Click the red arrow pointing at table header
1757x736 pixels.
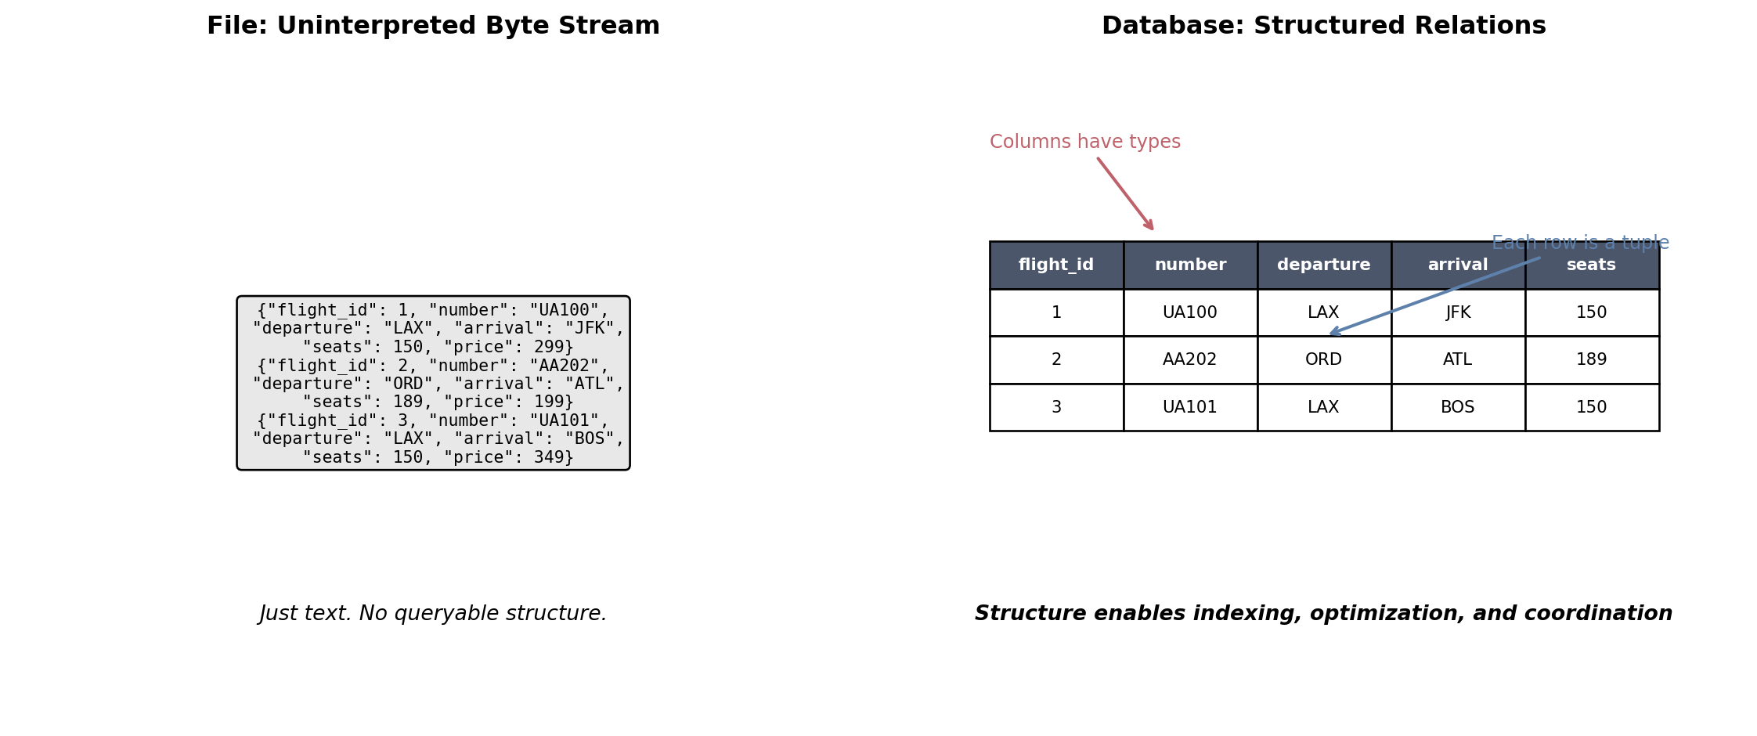tap(1125, 193)
